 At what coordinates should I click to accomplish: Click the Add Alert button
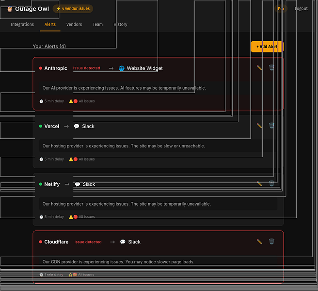point(267,47)
